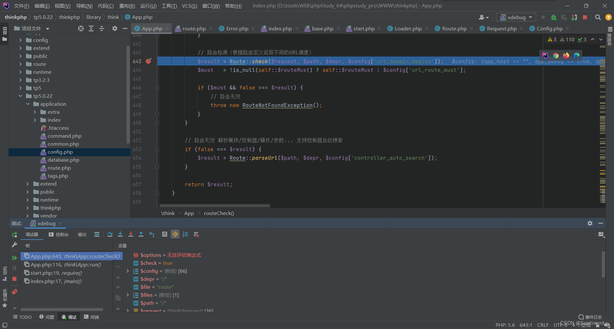614x329 pixels.
Task: Open the 终端 terminal tool window
Action: point(91,317)
